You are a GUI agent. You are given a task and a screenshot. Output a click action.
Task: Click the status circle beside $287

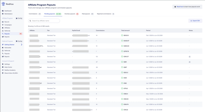click(x=122, y=67)
